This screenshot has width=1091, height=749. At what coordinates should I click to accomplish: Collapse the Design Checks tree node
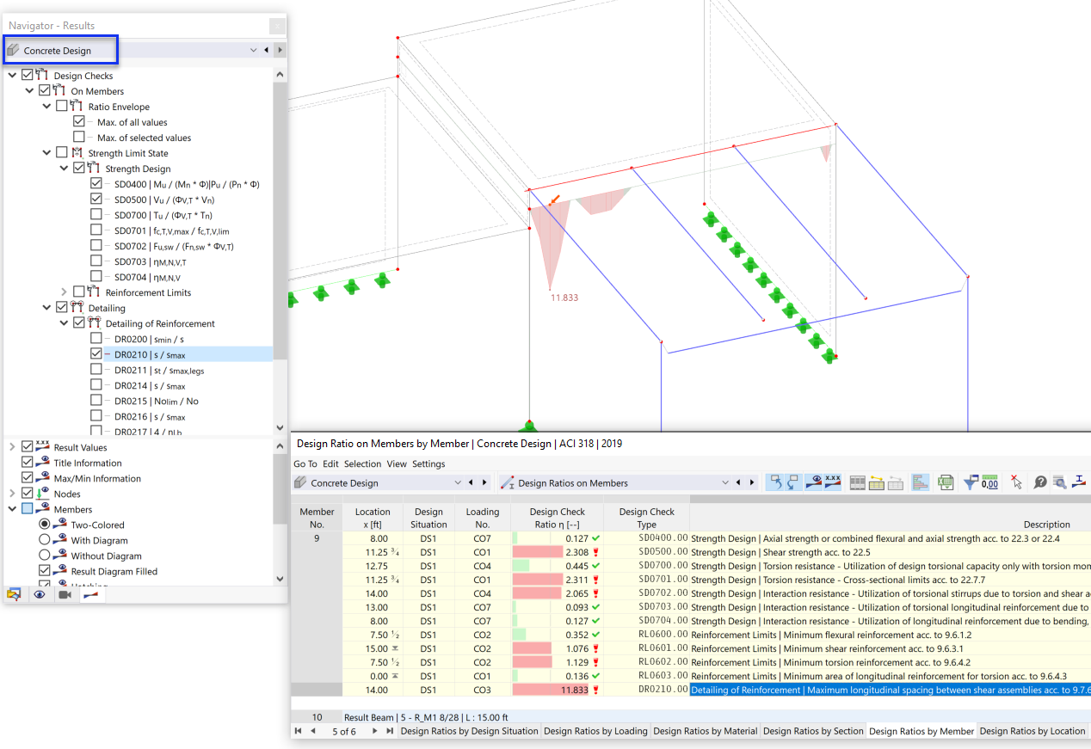12,76
